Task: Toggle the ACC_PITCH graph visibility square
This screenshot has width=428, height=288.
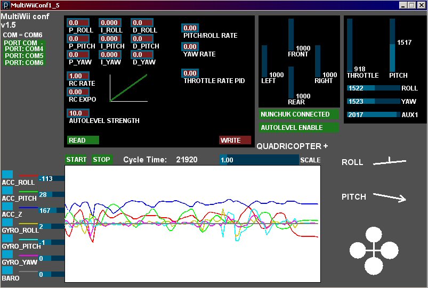Action: click(x=7, y=190)
